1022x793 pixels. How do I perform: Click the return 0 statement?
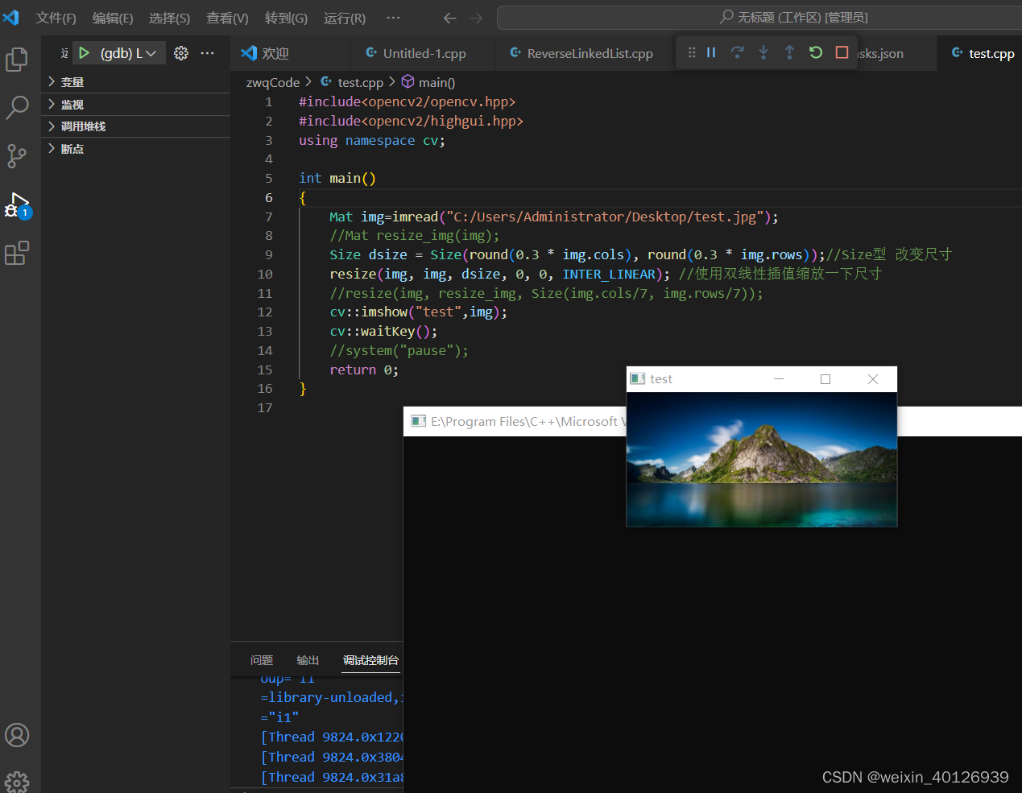click(364, 370)
